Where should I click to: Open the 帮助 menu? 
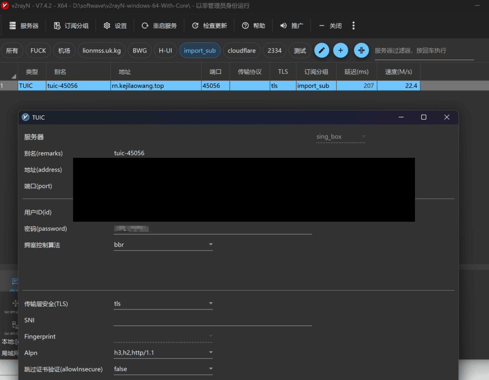(254, 26)
